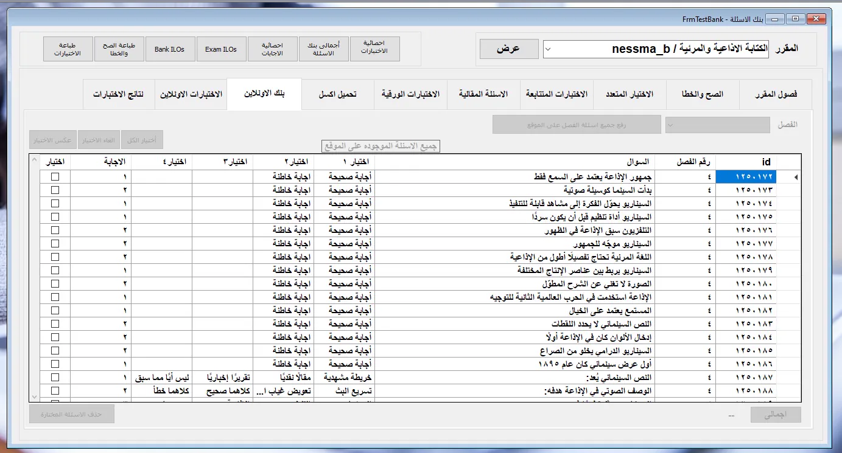Select checkbox for question ١٢٥٠١٧٧
This screenshot has width=842, height=453.
55,243
